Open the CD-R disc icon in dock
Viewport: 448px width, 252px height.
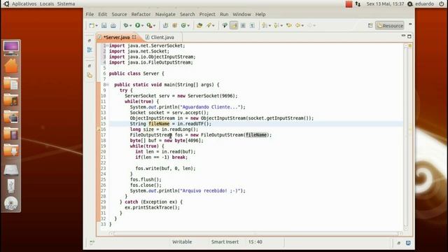pos(11,203)
